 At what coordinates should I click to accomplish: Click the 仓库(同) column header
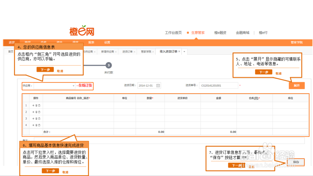click(254, 98)
